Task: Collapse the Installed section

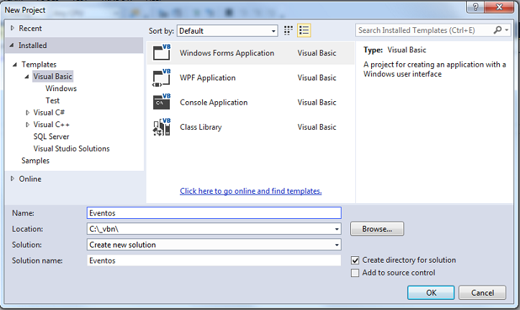Action: [x=12, y=45]
